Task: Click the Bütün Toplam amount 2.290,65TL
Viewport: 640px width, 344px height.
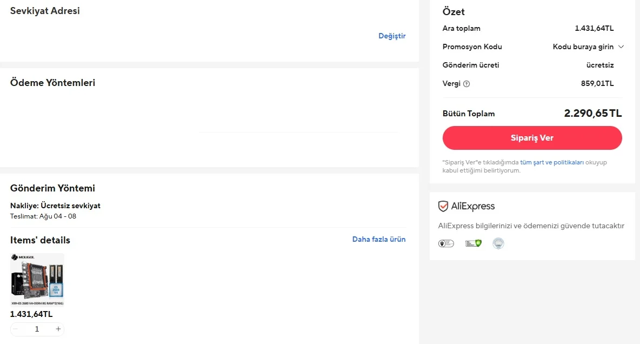Action: click(x=593, y=114)
